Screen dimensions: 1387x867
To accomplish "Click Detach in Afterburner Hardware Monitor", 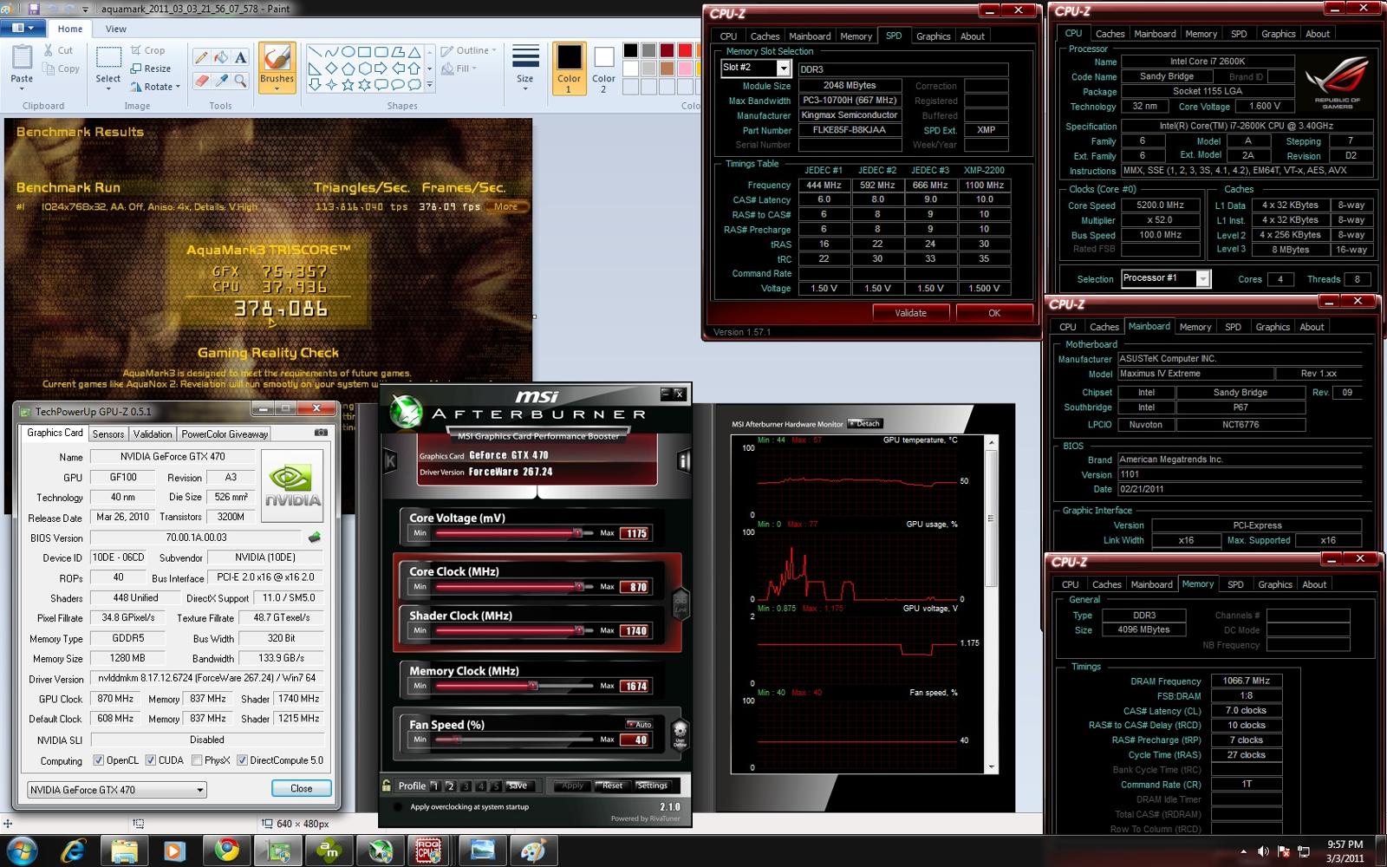I will pos(864,424).
